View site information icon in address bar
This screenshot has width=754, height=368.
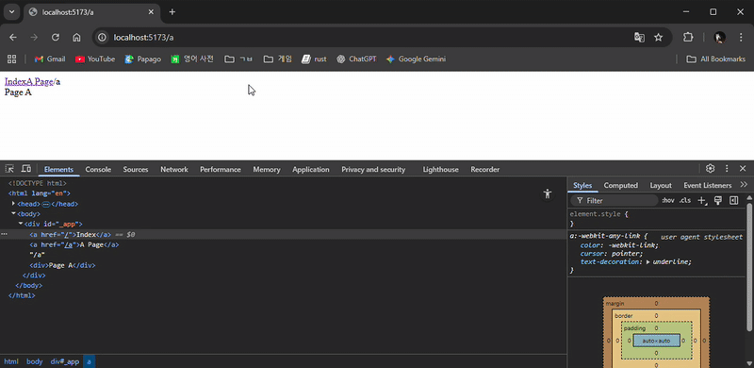tap(102, 38)
